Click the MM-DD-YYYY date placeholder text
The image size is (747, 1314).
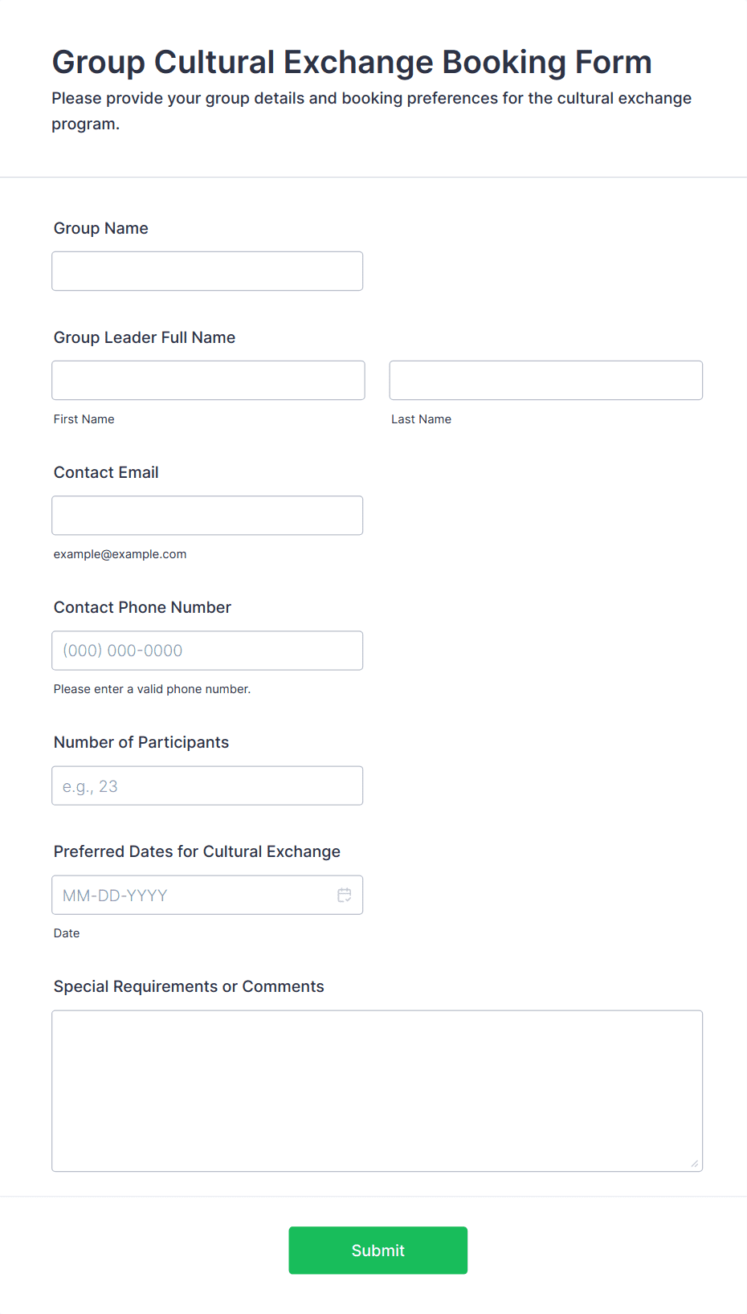coord(115,896)
